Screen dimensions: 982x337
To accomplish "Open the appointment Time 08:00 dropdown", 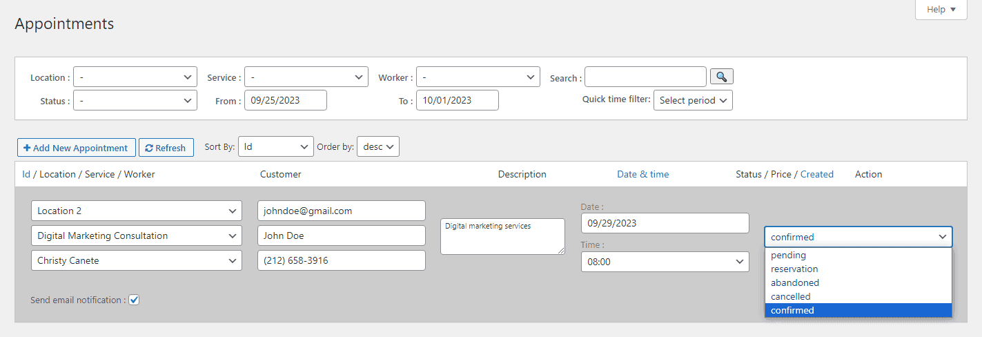I will click(665, 262).
